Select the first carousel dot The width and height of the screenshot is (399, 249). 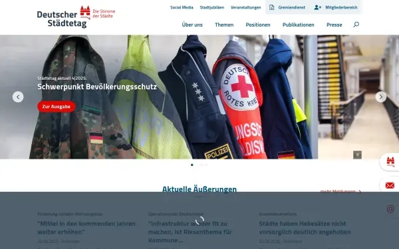pyautogui.click(x=192, y=165)
